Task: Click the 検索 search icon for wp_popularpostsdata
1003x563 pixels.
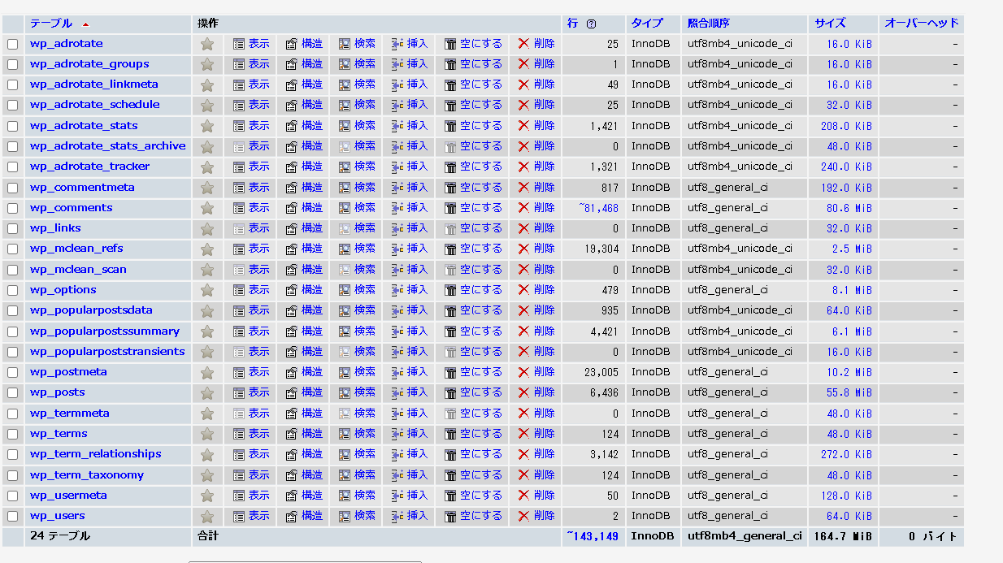Action: 345,310
